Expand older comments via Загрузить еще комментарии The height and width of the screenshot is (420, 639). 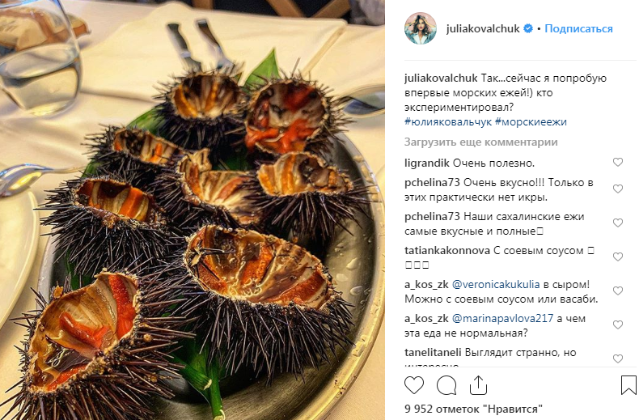click(481, 142)
